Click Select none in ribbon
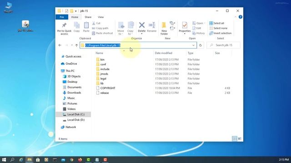The height and width of the screenshot is (163, 291). [x=218, y=28]
